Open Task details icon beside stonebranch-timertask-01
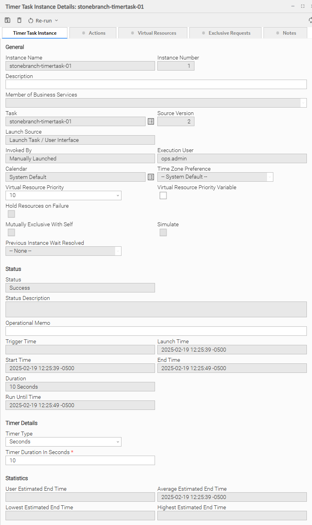The height and width of the screenshot is (525, 312). [x=151, y=122]
